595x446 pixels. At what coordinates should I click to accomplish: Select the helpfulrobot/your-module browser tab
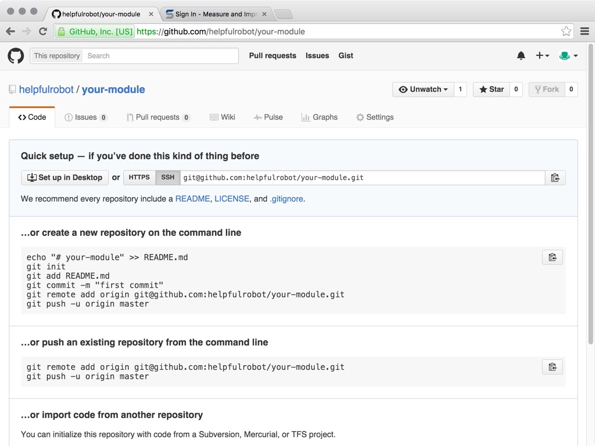[102, 14]
